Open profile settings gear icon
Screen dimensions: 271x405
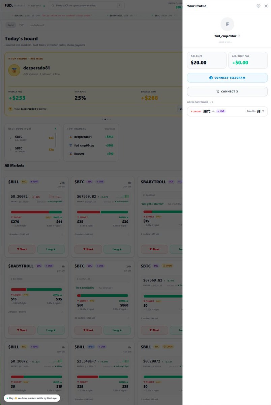pos(258,6)
